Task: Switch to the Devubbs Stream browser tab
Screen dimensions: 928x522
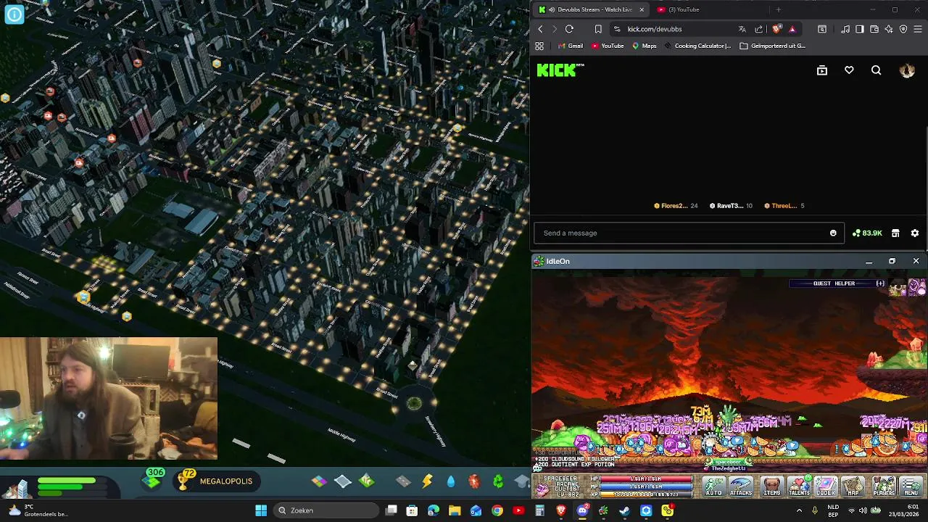Action: (591, 9)
